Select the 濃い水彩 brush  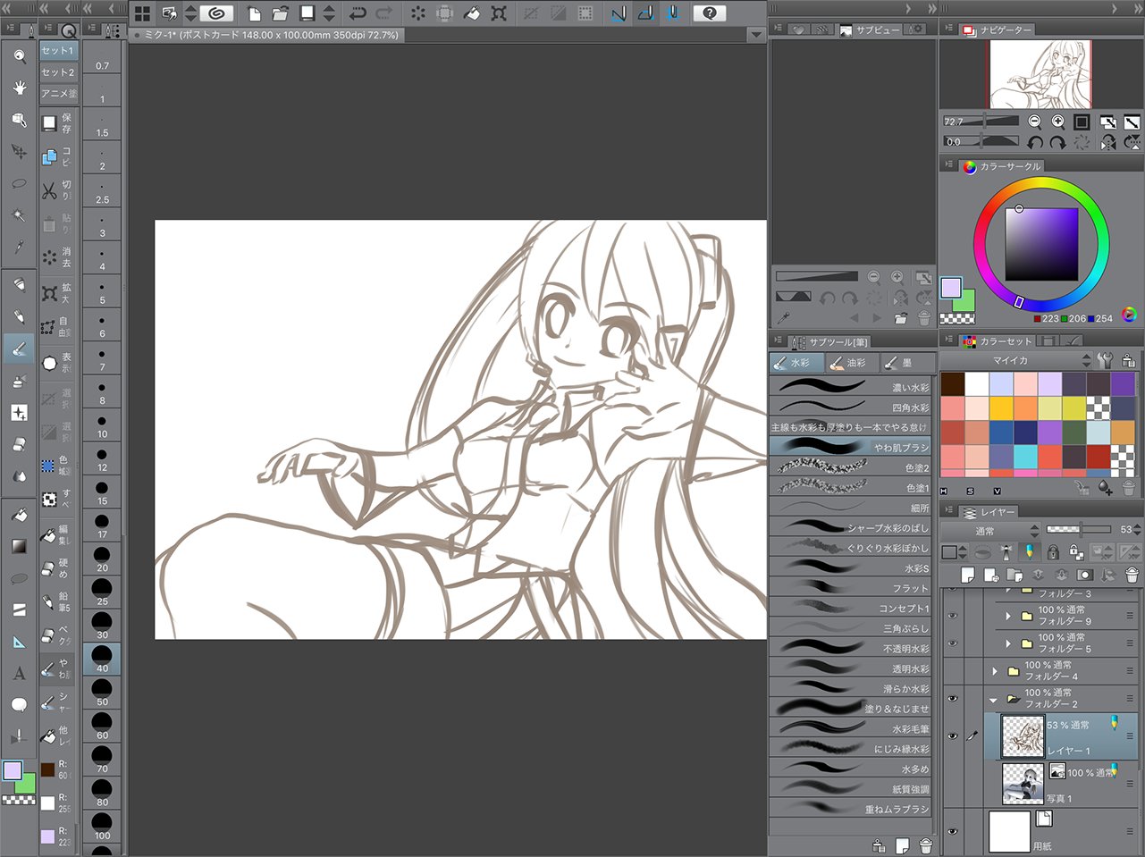[851, 387]
